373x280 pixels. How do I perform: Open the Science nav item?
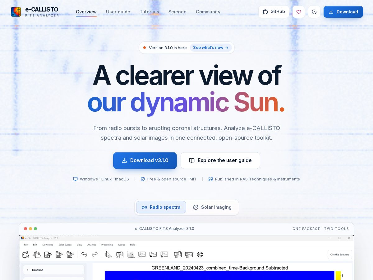tap(177, 12)
